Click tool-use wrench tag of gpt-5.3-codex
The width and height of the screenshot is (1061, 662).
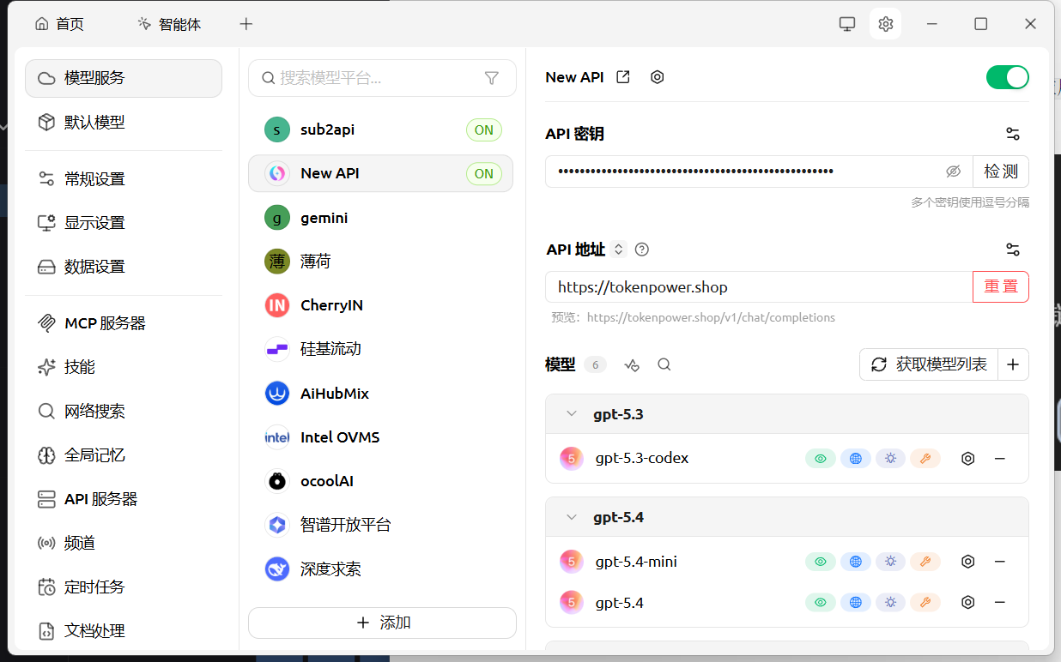click(925, 459)
